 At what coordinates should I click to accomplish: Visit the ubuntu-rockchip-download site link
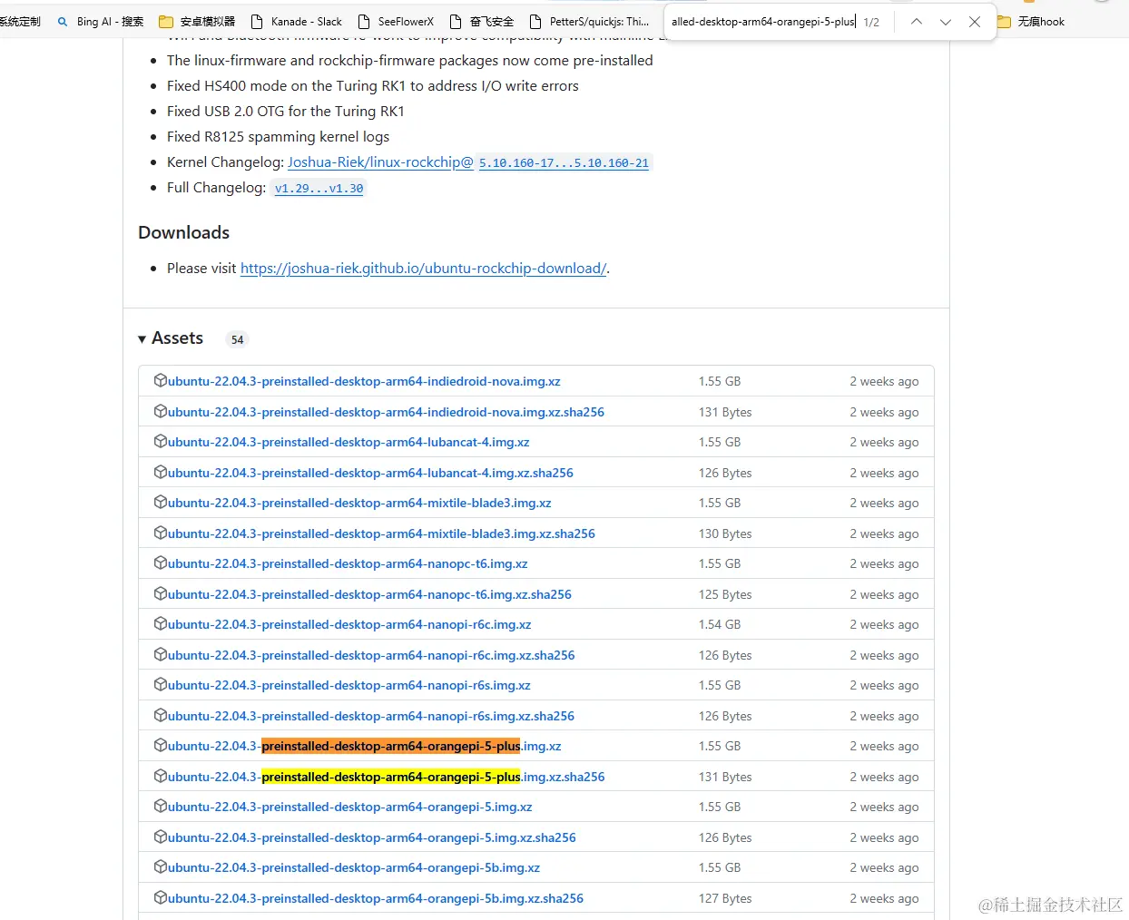(x=423, y=269)
